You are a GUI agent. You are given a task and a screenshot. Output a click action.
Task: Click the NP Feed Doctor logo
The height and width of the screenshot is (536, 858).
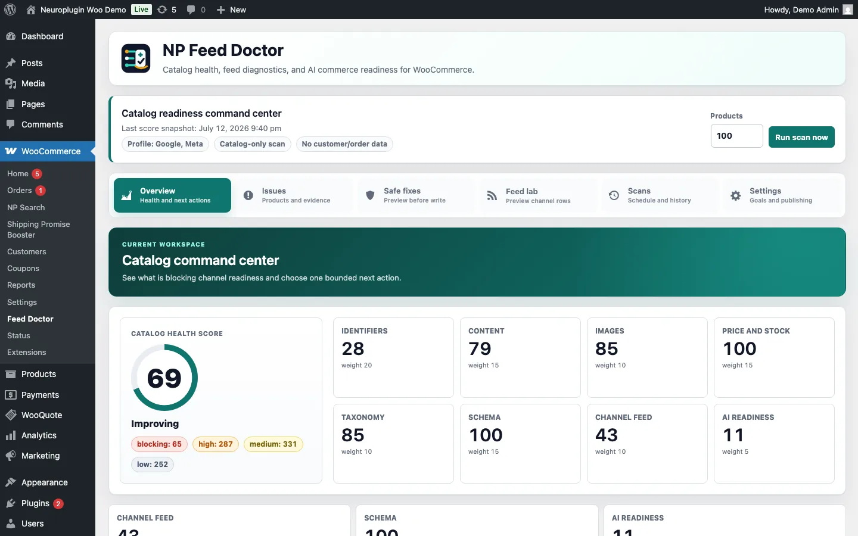tap(136, 58)
